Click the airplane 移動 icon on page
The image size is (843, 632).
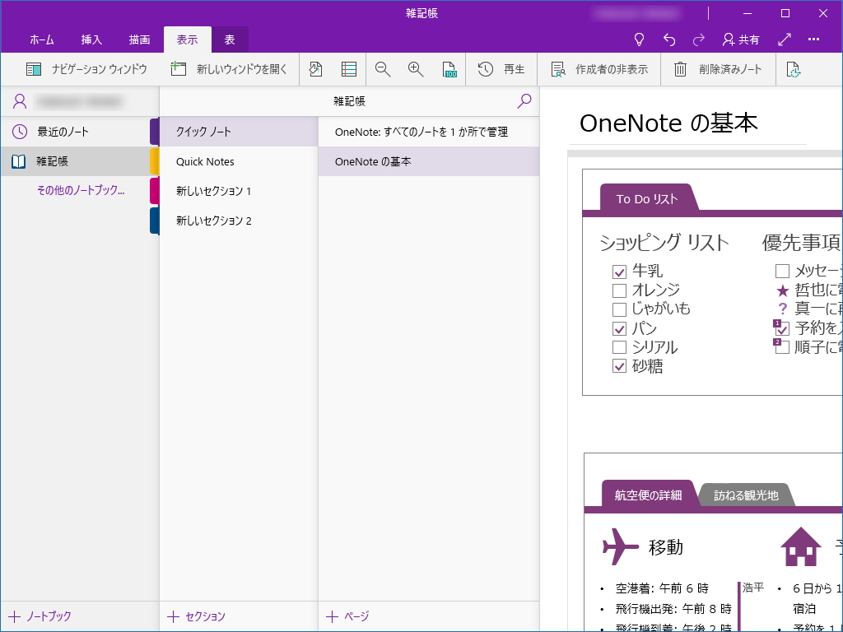[620, 546]
